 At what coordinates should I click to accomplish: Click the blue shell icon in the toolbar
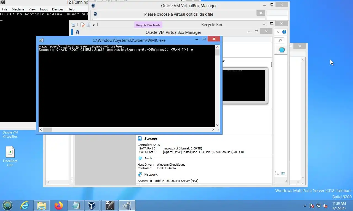(282, 50)
